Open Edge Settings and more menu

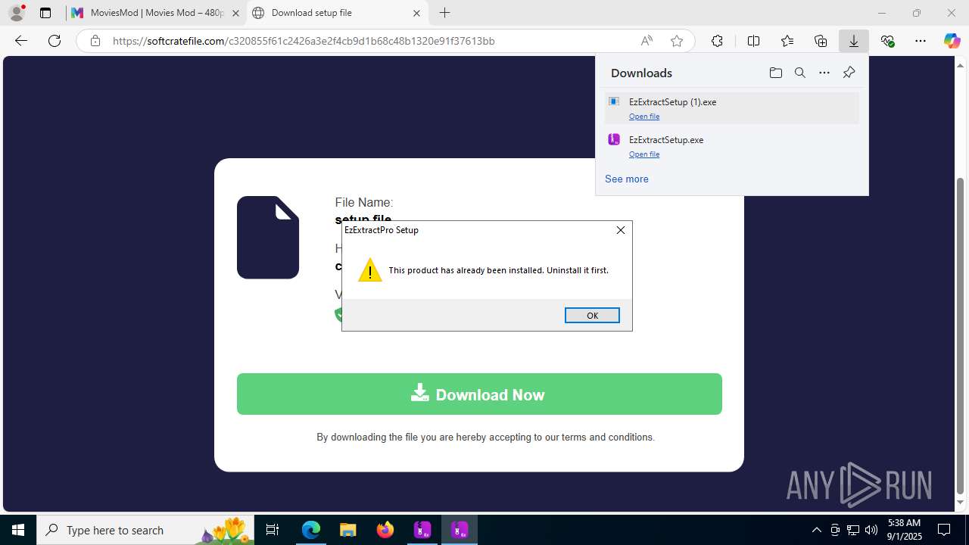[921, 41]
